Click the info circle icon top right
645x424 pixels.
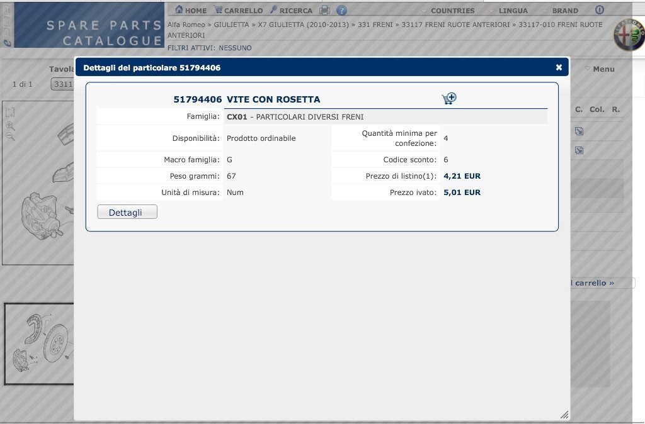pos(600,10)
